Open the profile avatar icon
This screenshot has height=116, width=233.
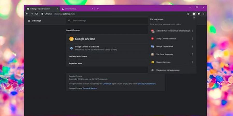coord(199,14)
